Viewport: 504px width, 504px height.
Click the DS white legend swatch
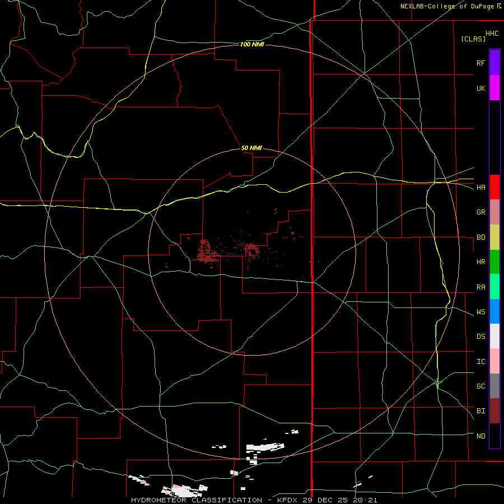coord(494,336)
